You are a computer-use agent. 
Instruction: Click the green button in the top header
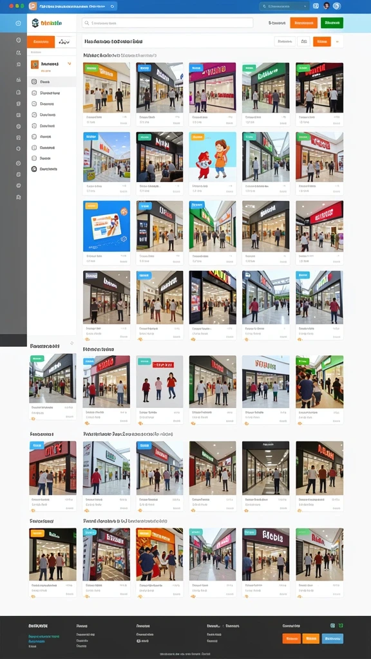tap(332, 23)
